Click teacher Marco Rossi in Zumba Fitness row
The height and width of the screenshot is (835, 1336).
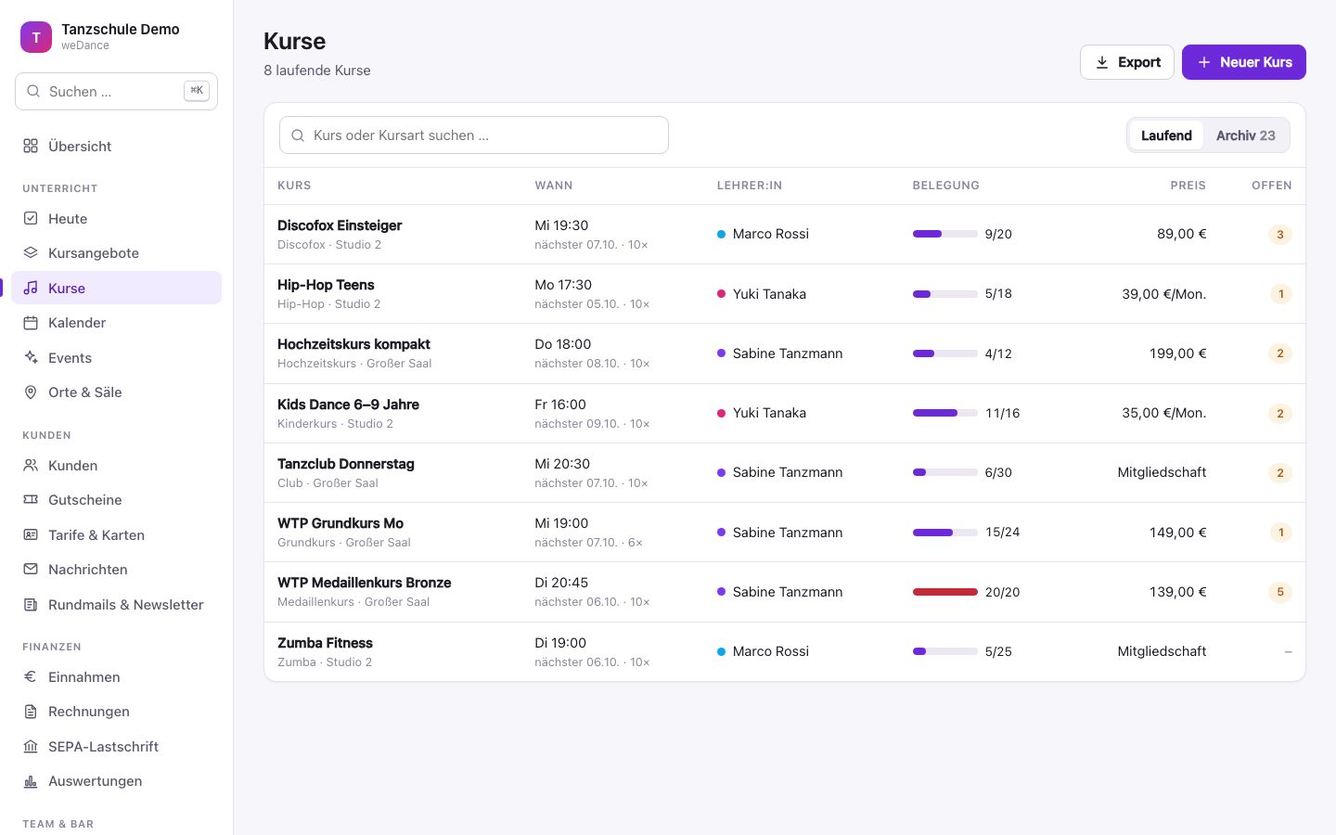tap(770, 651)
